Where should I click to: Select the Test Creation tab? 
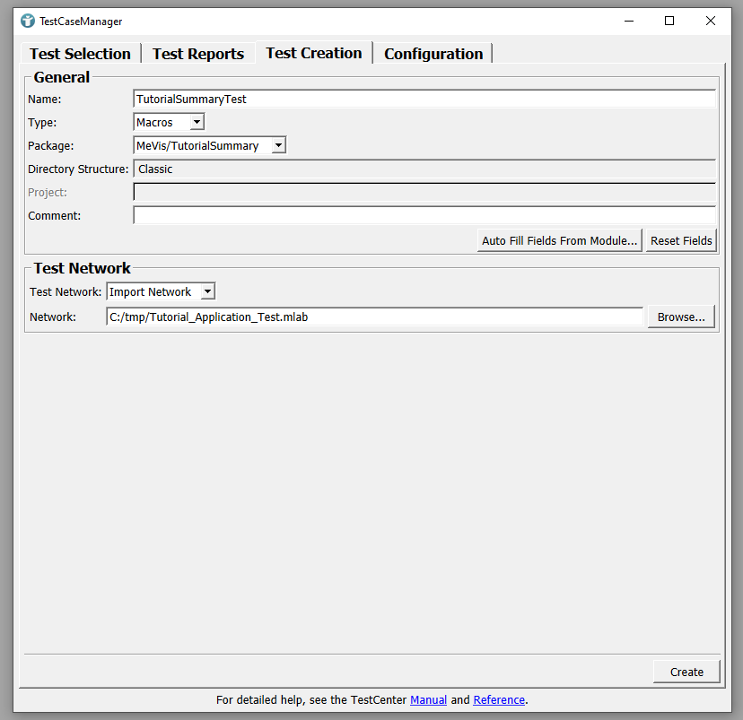pos(314,53)
